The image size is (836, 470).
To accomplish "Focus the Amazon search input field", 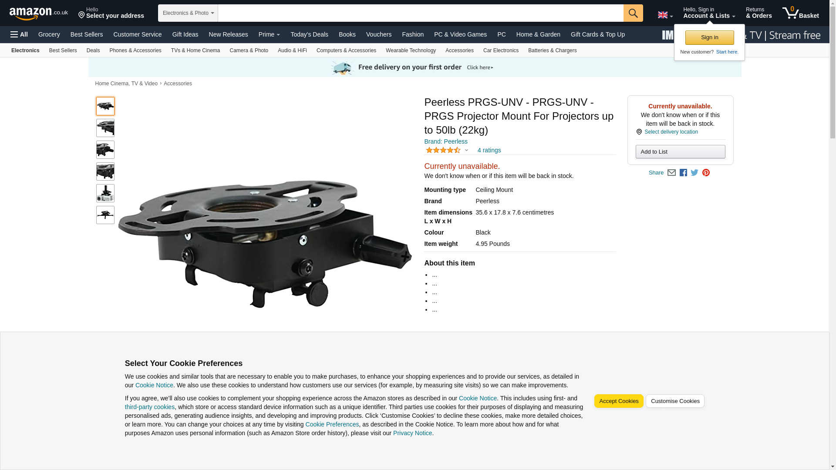I will pyautogui.click(x=421, y=13).
